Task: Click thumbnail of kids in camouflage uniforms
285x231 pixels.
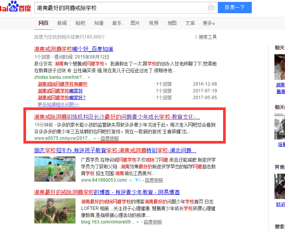Action: (55, 211)
